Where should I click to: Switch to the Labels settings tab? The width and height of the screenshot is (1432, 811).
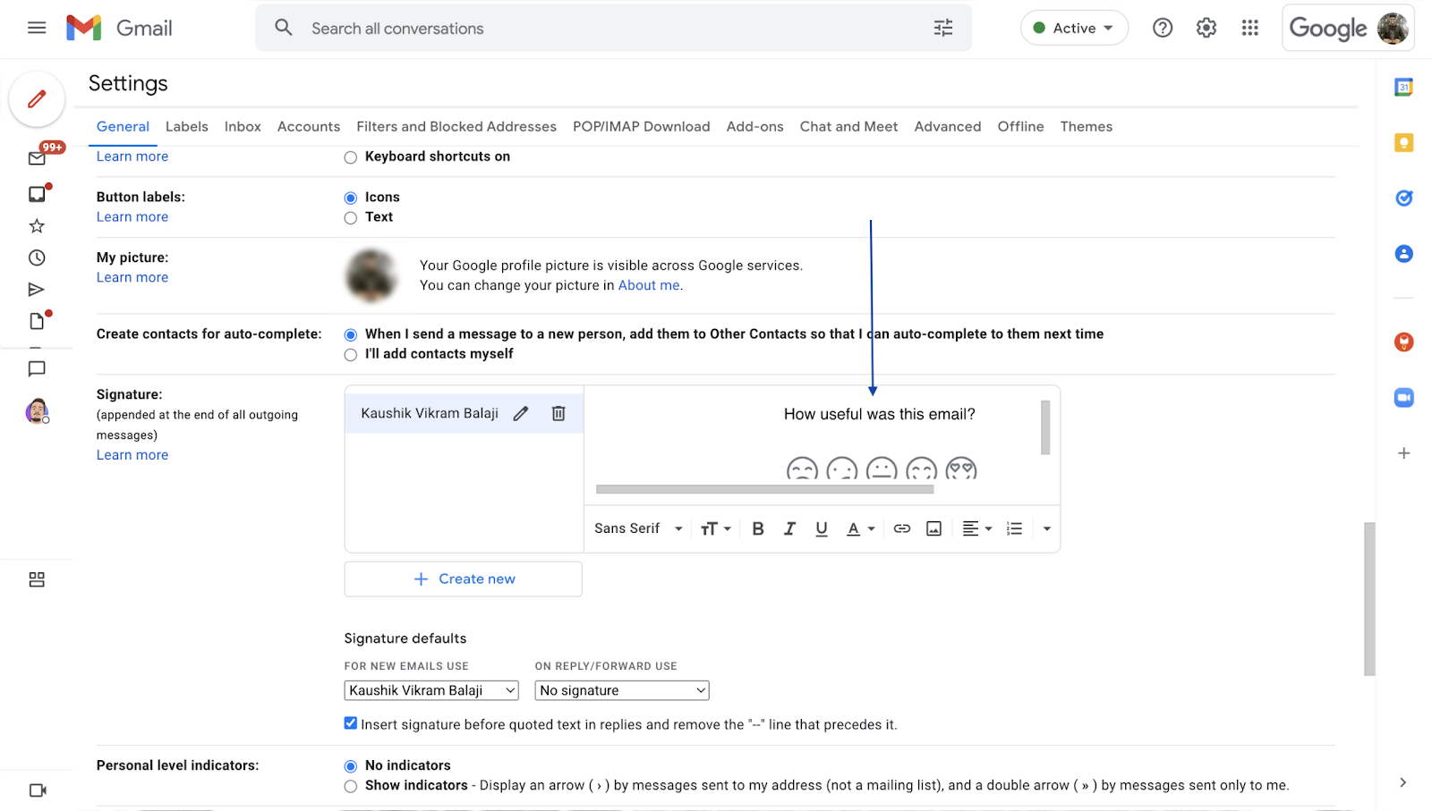click(186, 127)
